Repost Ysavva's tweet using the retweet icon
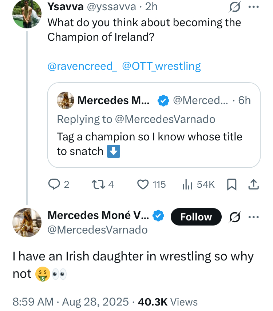The width and height of the screenshot is (273, 311). click(x=98, y=185)
